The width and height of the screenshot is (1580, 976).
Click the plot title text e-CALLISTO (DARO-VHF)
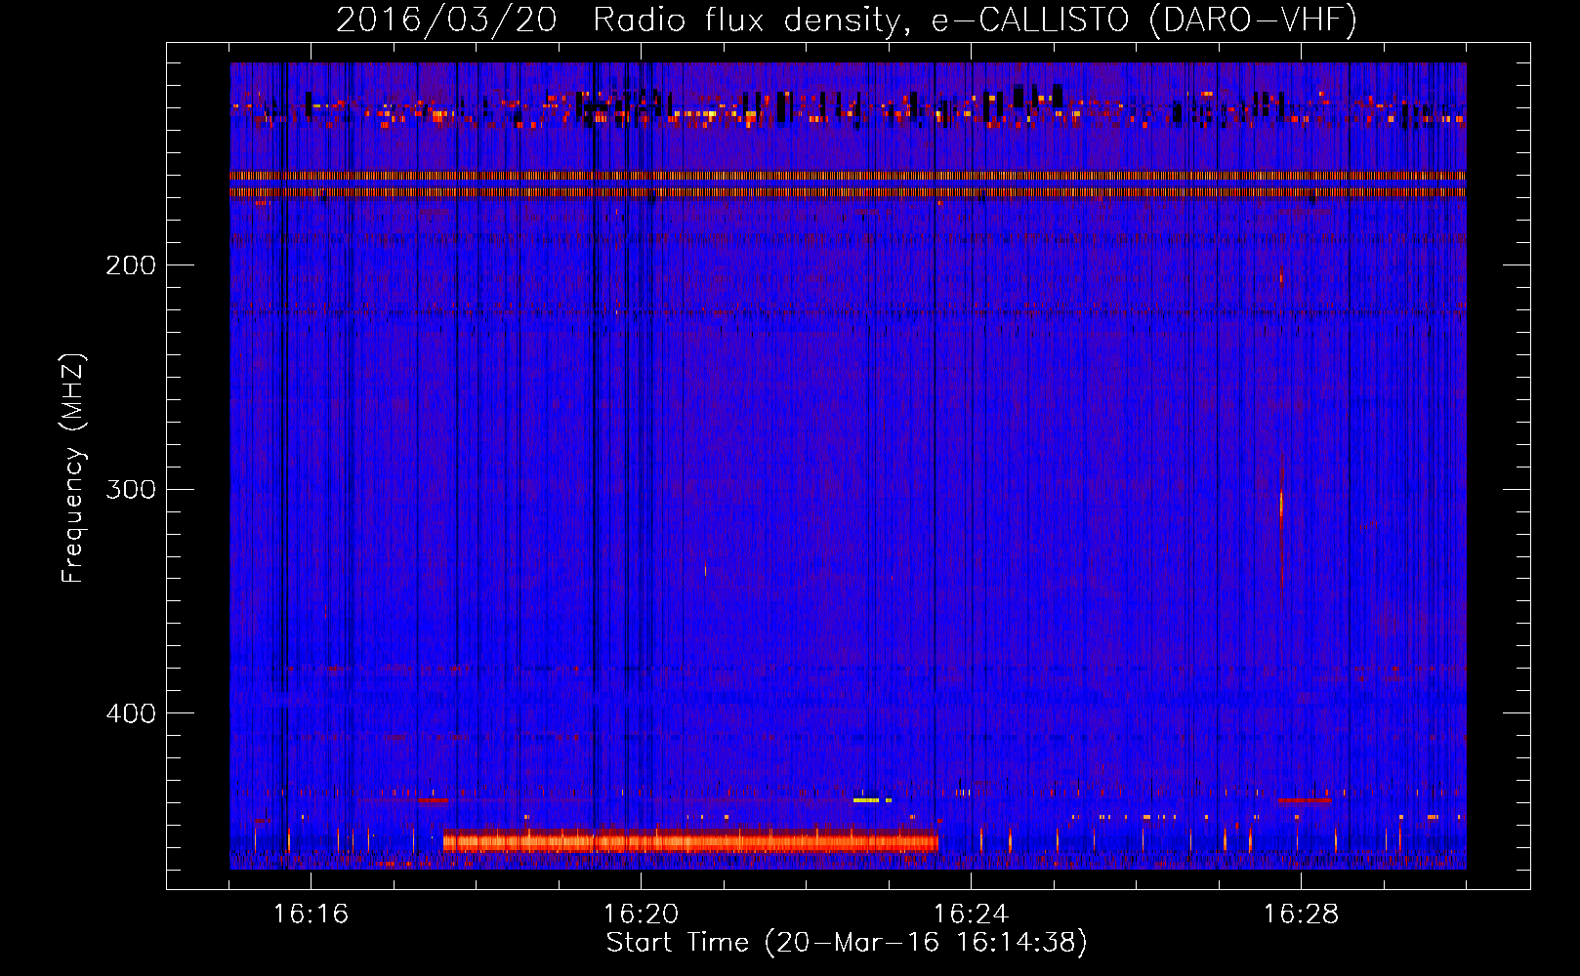click(x=1143, y=20)
